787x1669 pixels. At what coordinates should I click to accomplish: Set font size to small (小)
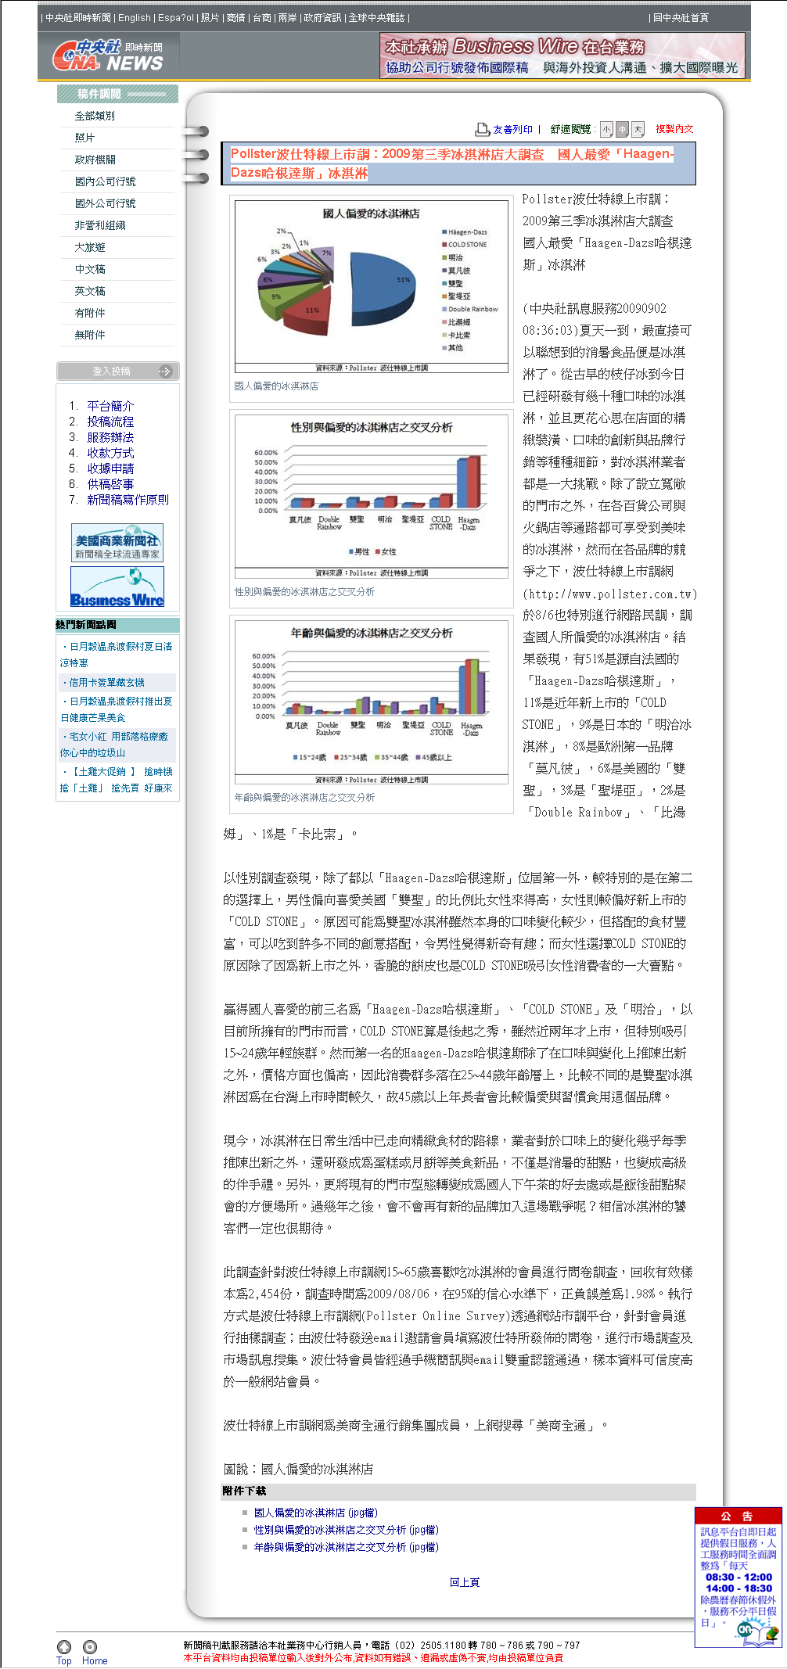[607, 129]
